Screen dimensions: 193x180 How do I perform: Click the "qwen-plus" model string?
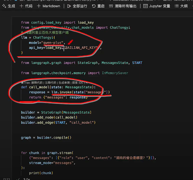click(x=53, y=43)
